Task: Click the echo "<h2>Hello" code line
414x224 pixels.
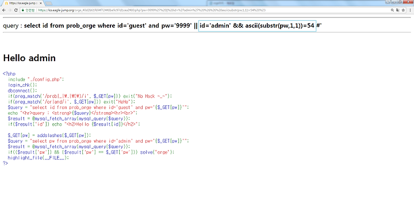Action: tap(74, 124)
